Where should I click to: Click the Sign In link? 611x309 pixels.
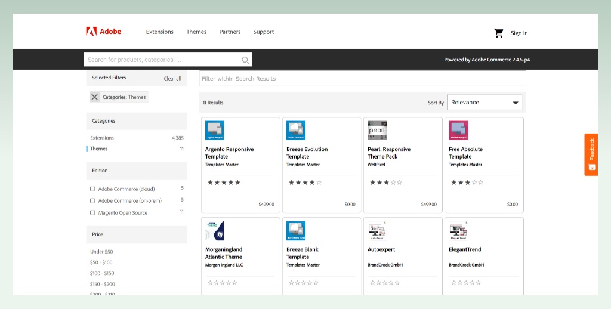click(x=519, y=33)
